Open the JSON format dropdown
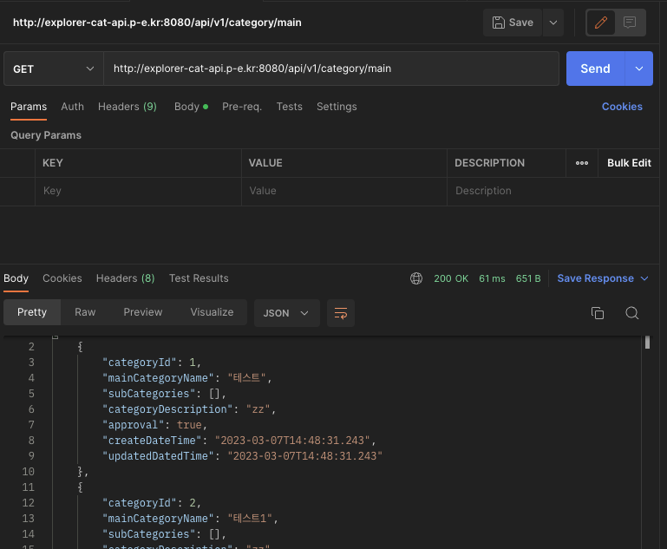Viewport: 667px width, 549px height. pos(287,313)
